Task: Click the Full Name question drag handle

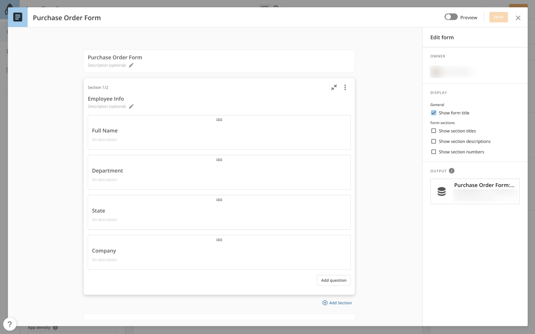Action: 219,120
